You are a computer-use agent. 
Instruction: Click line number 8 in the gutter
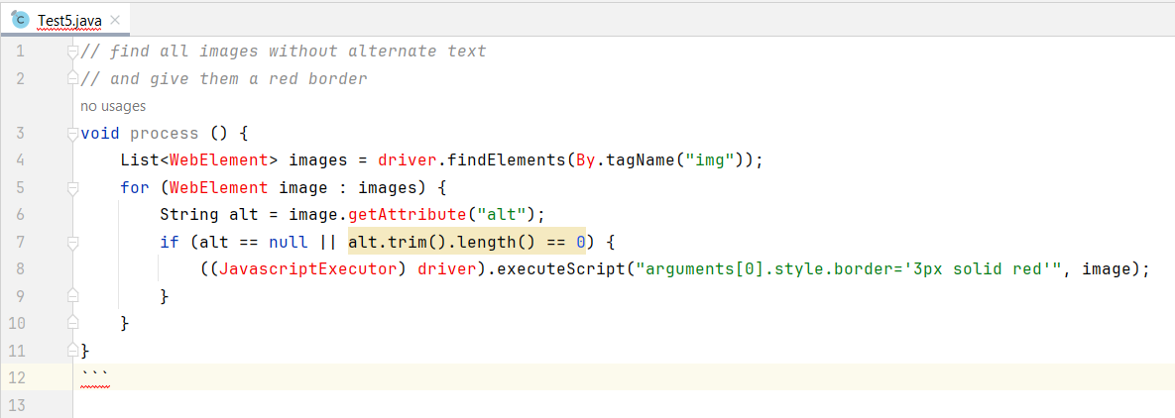pos(21,268)
